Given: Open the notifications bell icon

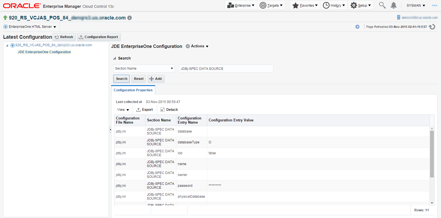Looking at the screenshot, I should 393,5.
